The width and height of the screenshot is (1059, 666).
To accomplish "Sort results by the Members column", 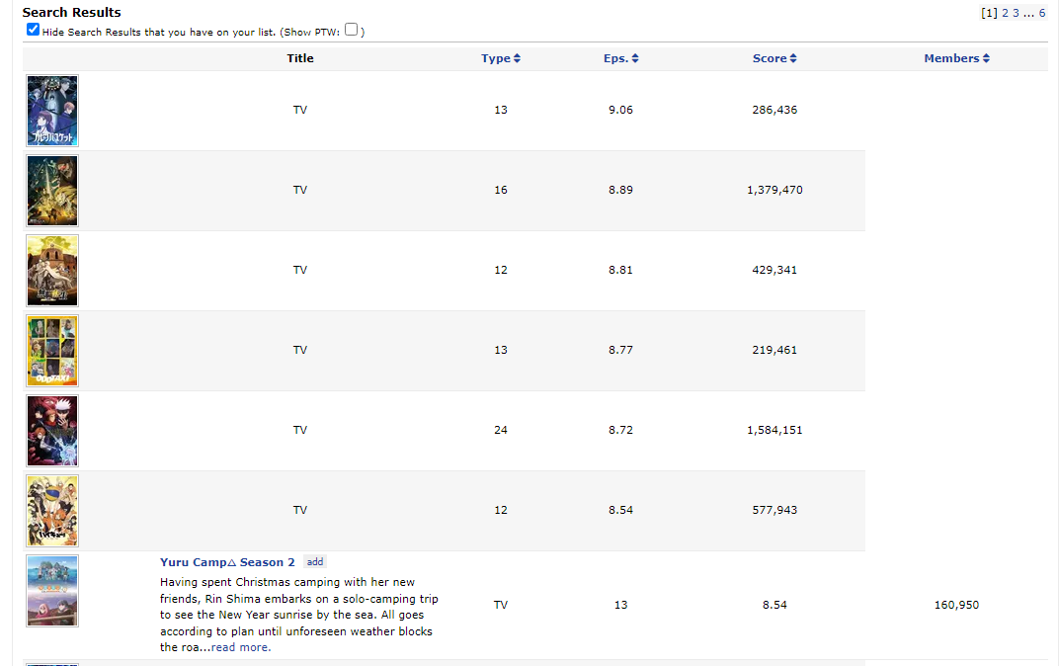I will 955,58.
